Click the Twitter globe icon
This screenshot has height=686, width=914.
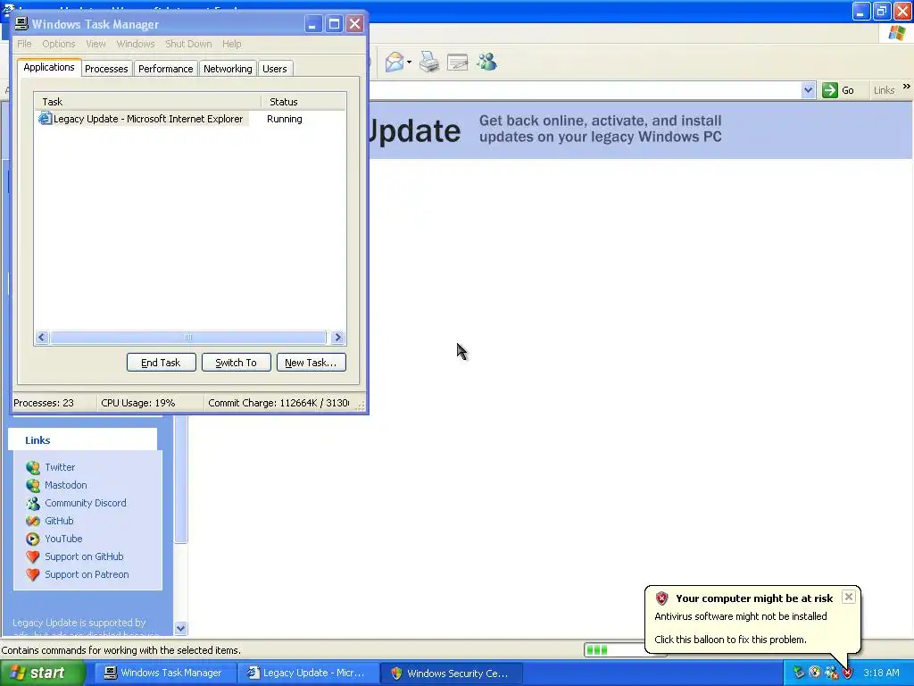[x=33, y=467]
